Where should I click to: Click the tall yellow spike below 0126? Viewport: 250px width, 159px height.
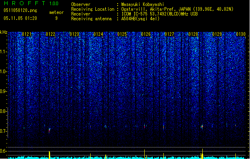click(144, 154)
